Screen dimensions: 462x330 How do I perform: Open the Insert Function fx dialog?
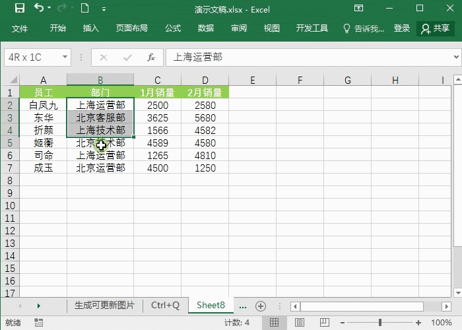(151, 57)
